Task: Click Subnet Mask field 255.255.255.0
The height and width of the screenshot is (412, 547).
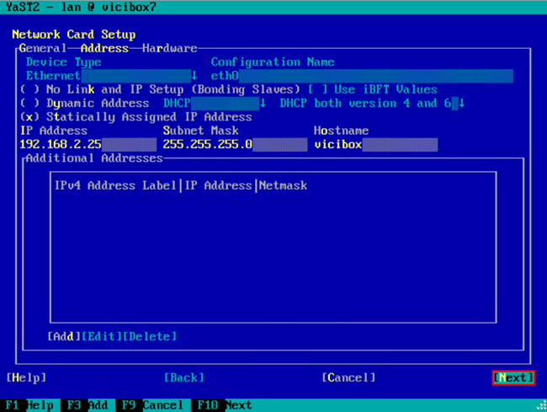Action: [x=235, y=144]
